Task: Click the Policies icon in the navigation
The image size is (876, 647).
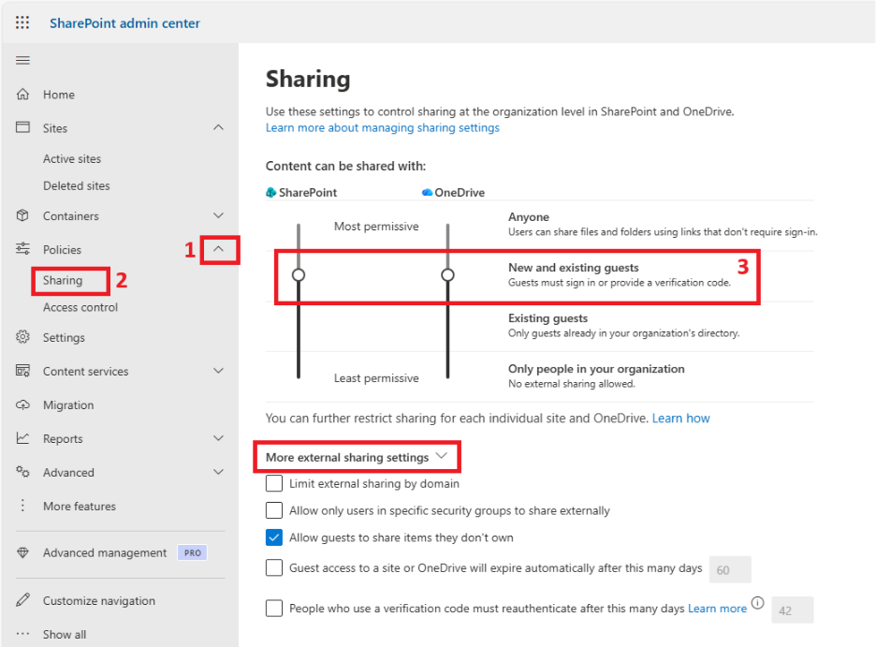Action: click(x=22, y=249)
